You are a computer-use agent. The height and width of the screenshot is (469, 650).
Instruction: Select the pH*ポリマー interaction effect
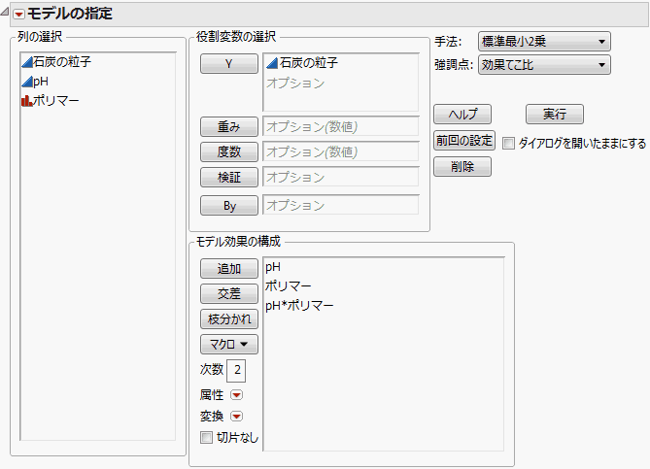pos(299,306)
